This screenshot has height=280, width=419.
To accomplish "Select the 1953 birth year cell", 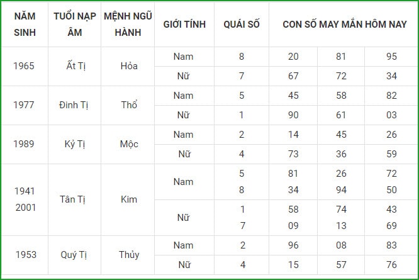I will coord(26,255).
